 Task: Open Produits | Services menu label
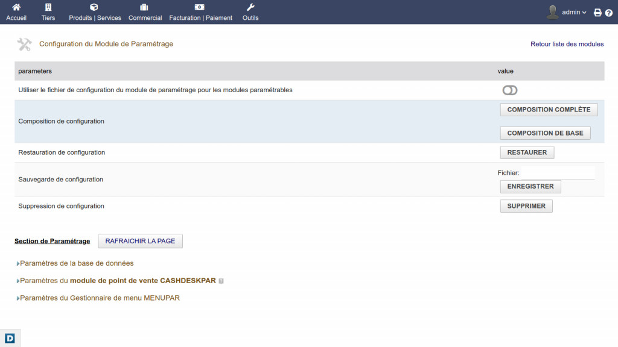tap(95, 17)
